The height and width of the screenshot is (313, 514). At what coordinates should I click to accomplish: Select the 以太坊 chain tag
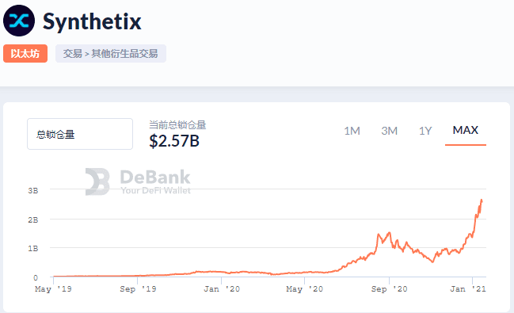point(25,53)
